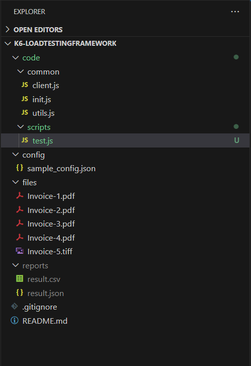Open Invoice-3.pdf in the files folder
The image size is (251, 366).
[x=51, y=224]
